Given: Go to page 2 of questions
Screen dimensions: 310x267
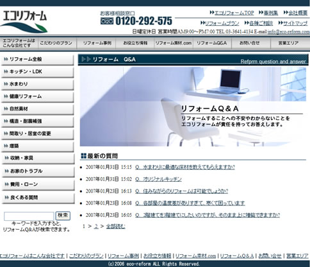Looking at the screenshot, I should [96, 226].
